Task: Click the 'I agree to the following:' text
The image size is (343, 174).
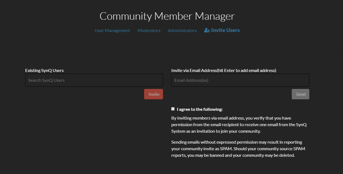Action: pyautogui.click(x=200, y=109)
